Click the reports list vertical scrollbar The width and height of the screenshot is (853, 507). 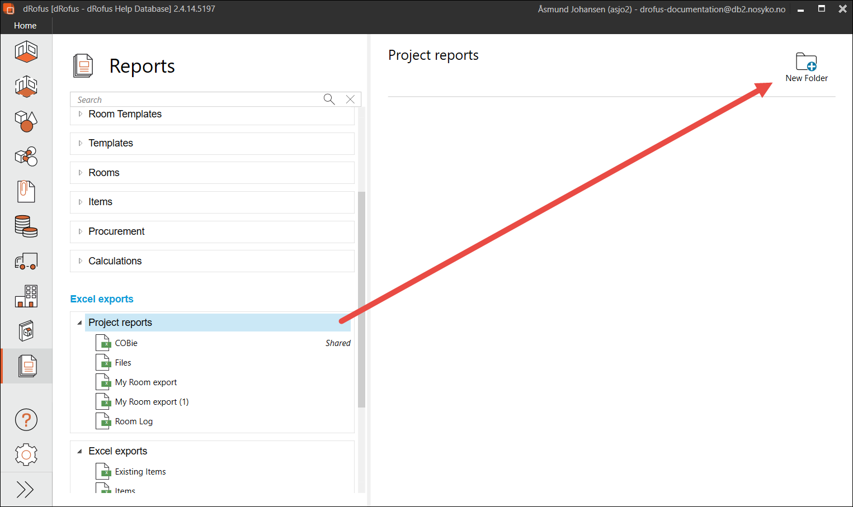(x=361, y=299)
